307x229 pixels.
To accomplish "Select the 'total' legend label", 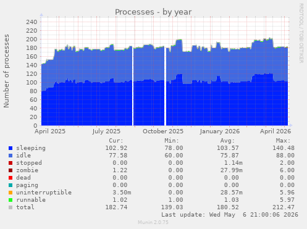I will [25, 207].
